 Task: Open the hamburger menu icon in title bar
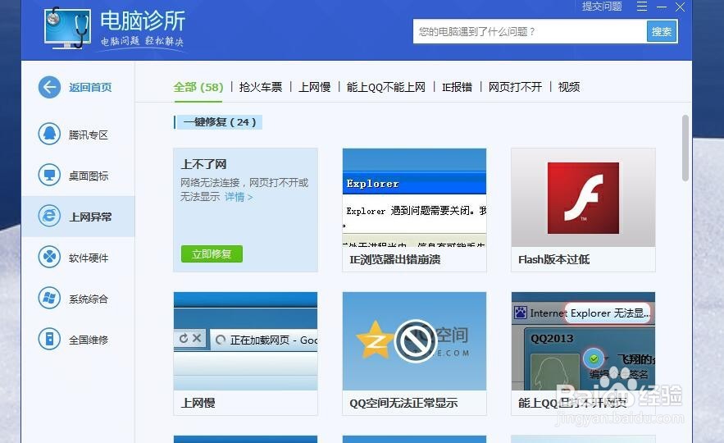click(x=642, y=7)
